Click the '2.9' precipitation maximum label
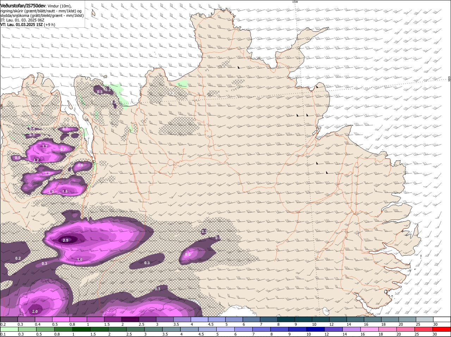This screenshot has width=451, height=337. pyautogui.click(x=66, y=240)
